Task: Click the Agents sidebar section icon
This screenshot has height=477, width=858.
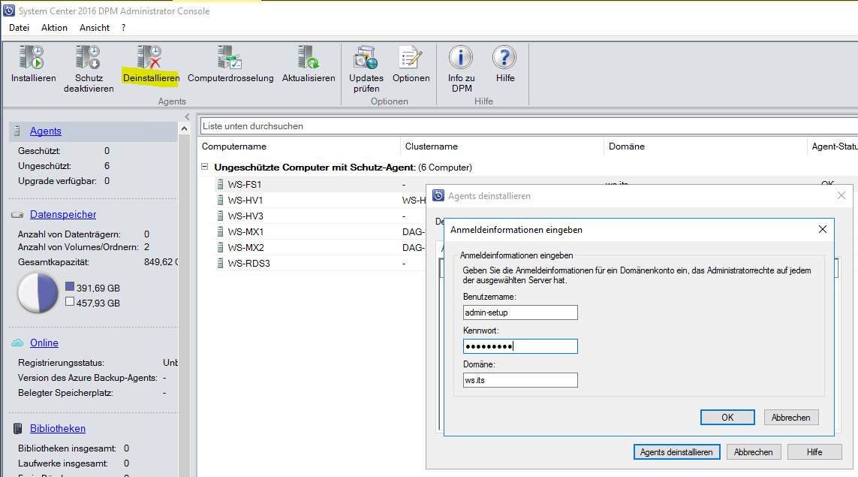Action: (17, 131)
